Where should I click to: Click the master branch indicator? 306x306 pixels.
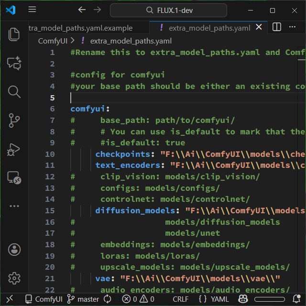(x=83, y=299)
